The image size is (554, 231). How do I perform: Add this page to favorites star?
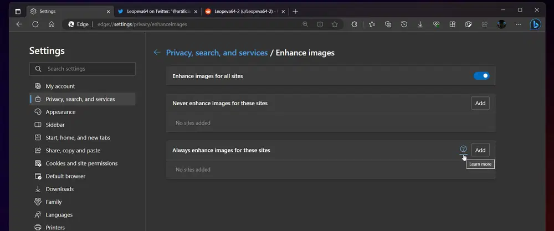335,24
